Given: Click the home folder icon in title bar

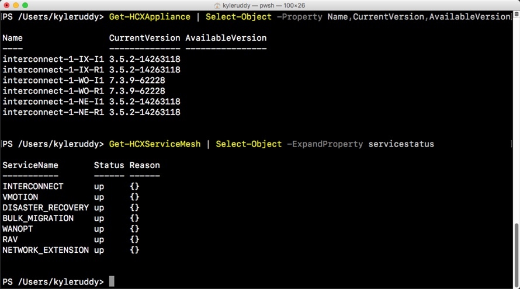Looking at the screenshot, I should 217,5.
